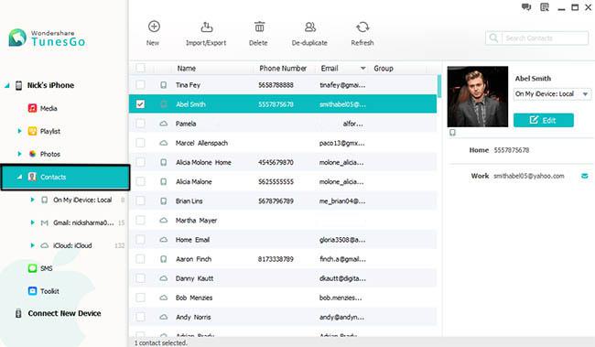Collapse the Nick's iPhone tree
The width and height of the screenshot is (595, 347).
click(6, 85)
